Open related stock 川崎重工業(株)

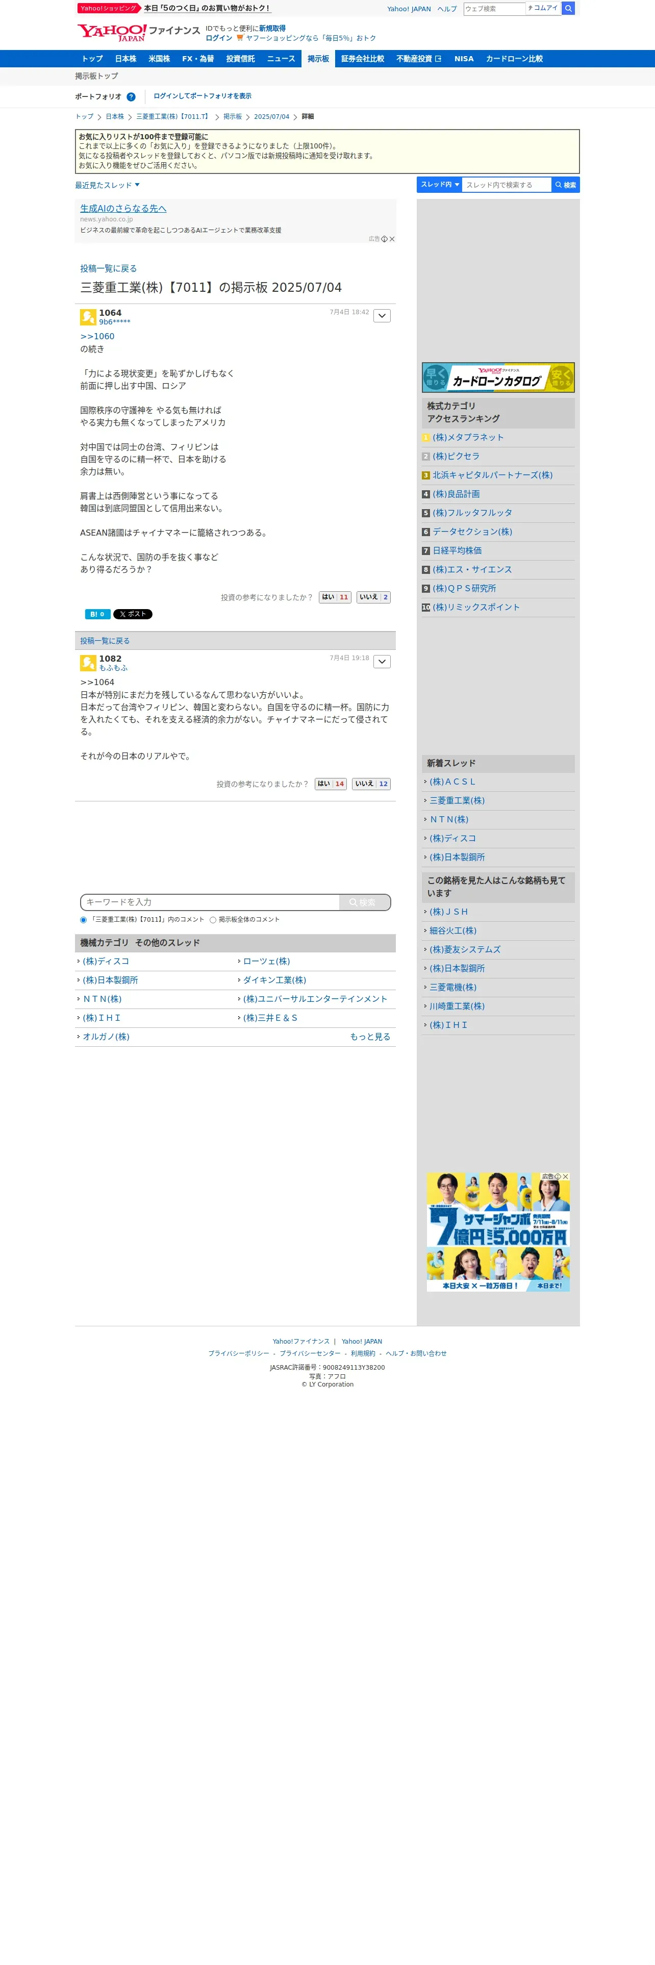(x=457, y=1007)
